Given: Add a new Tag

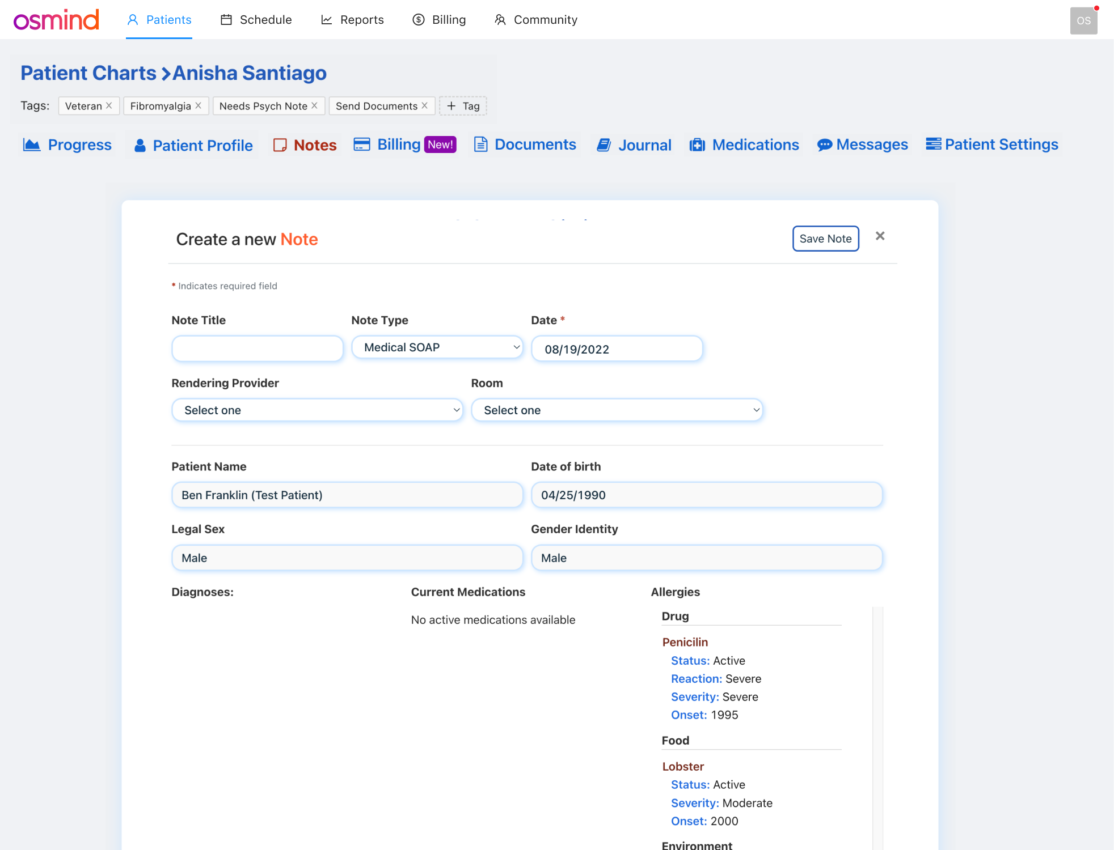Looking at the screenshot, I should [x=463, y=106].
